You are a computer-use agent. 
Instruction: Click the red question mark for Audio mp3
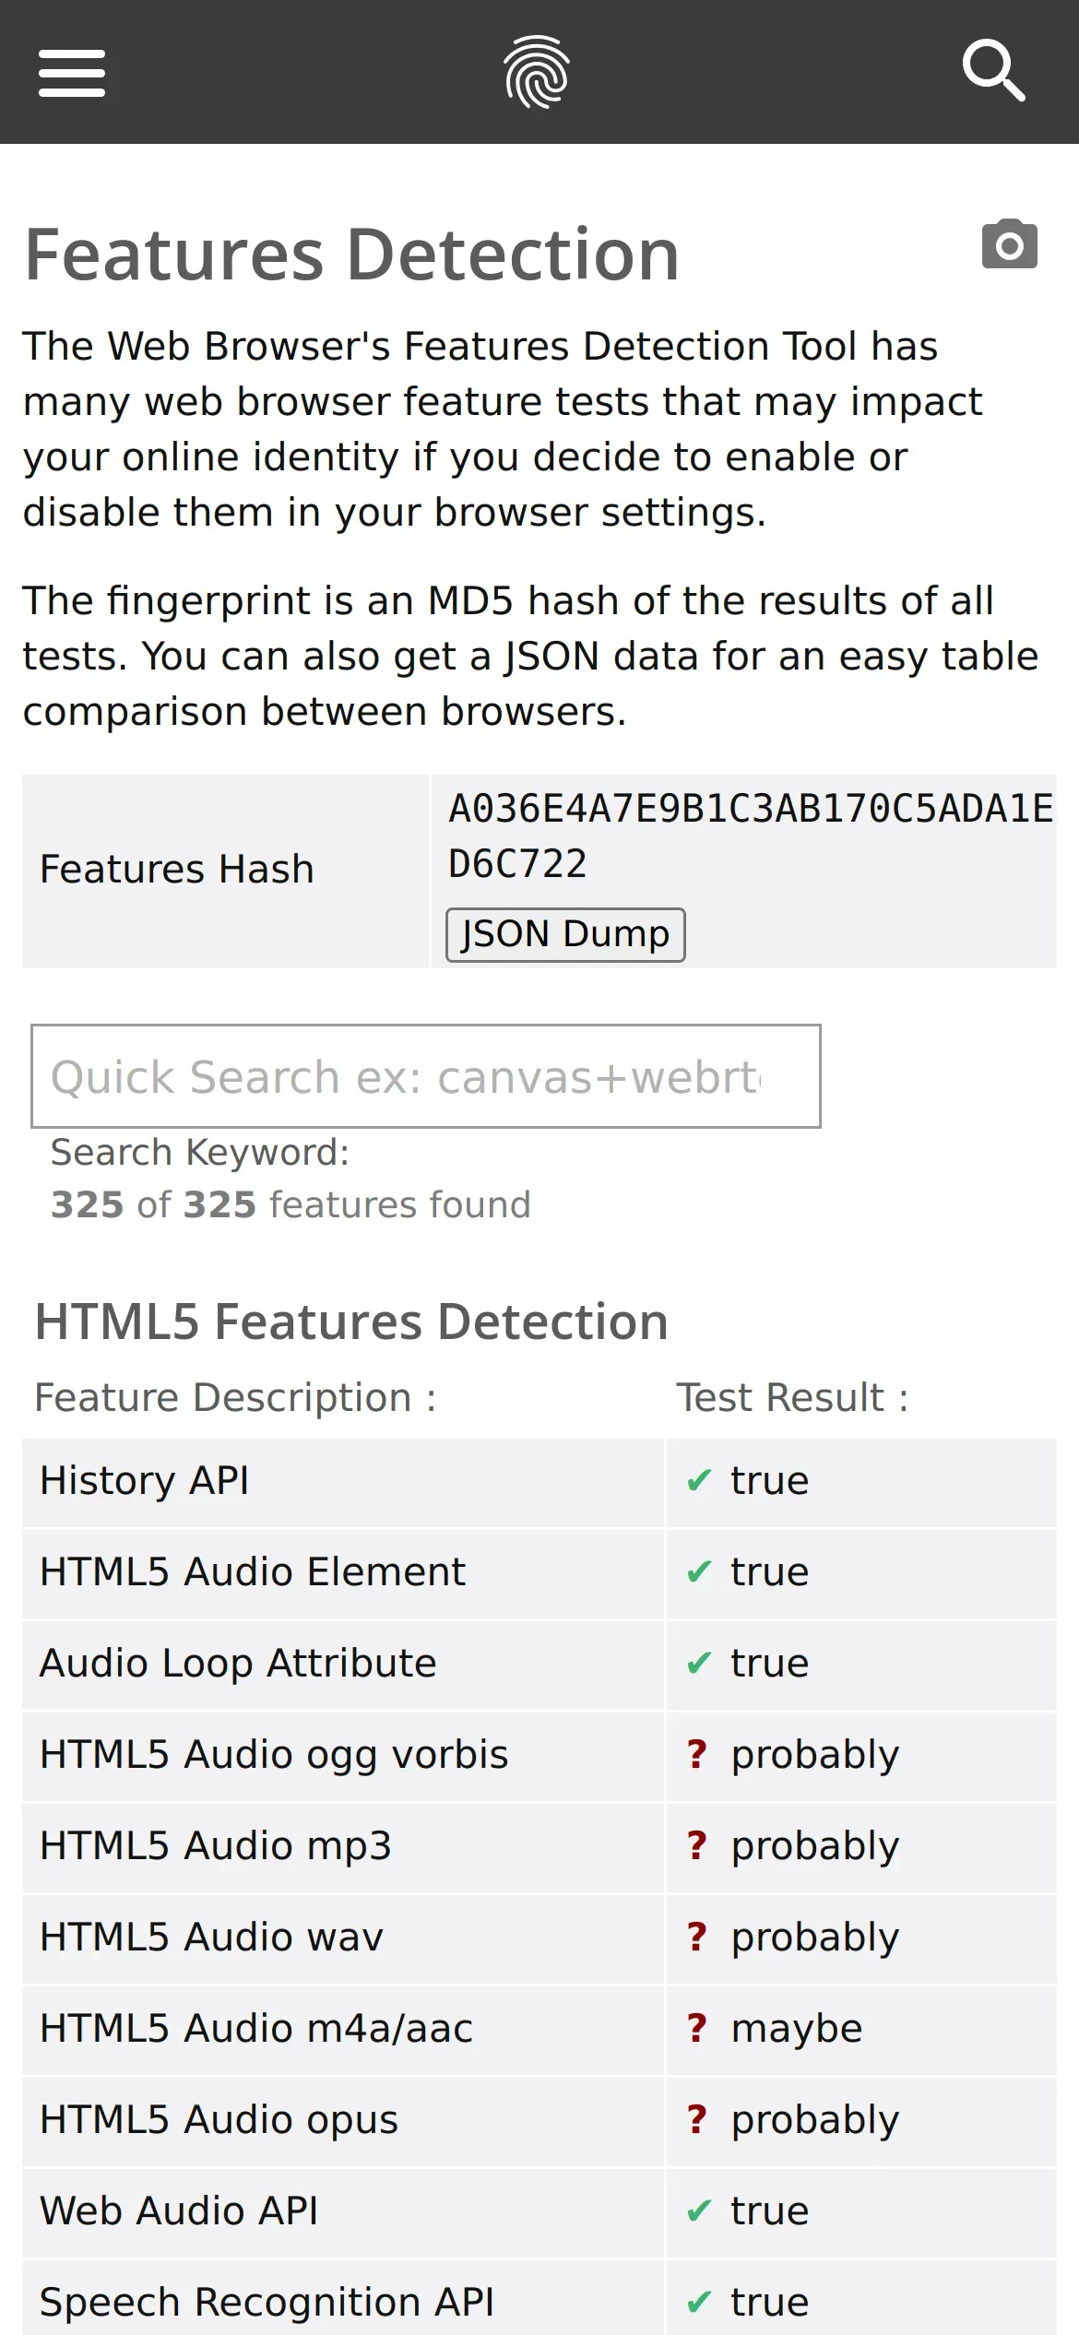click(x=697, y=1845)
